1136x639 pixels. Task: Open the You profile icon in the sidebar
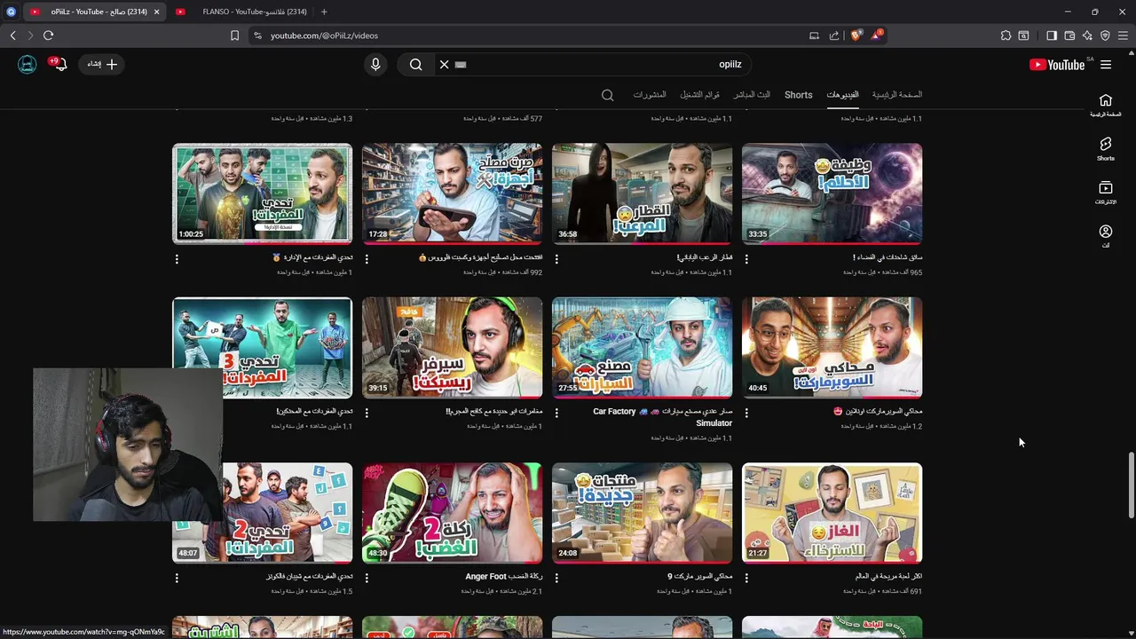click(x=1105, y=236)
